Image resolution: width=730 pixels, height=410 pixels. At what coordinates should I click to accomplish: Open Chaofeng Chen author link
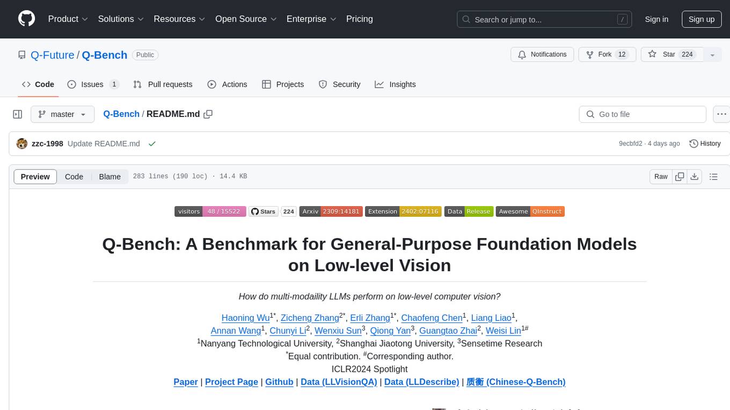tap(432, 318)
